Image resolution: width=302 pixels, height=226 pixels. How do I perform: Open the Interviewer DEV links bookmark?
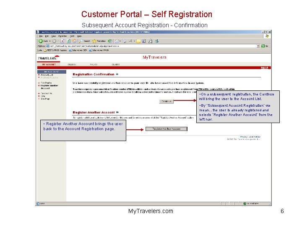tap(78, 50)
